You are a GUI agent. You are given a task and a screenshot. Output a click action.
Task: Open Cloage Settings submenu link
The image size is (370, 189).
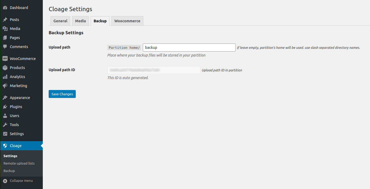(10, 156)
